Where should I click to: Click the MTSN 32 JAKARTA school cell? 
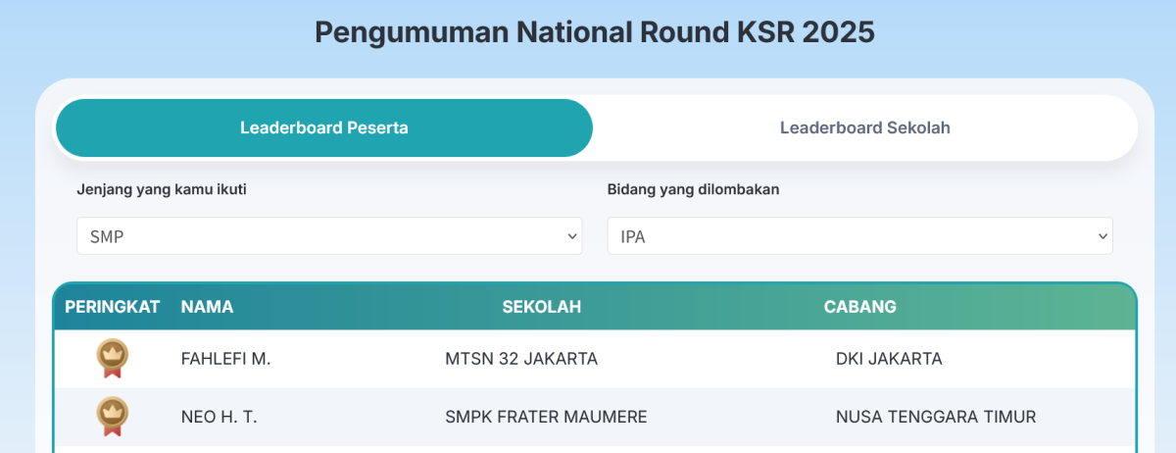(521, 359)
